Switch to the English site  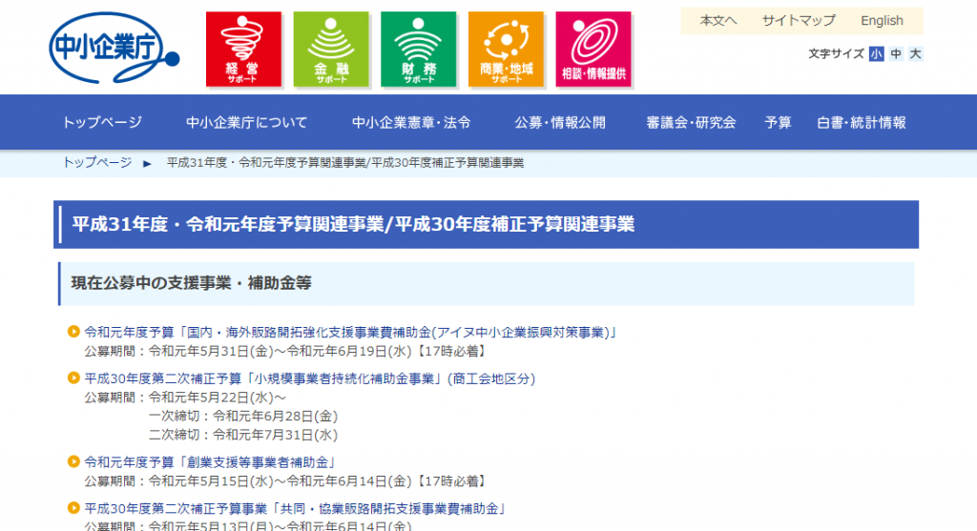882,20
